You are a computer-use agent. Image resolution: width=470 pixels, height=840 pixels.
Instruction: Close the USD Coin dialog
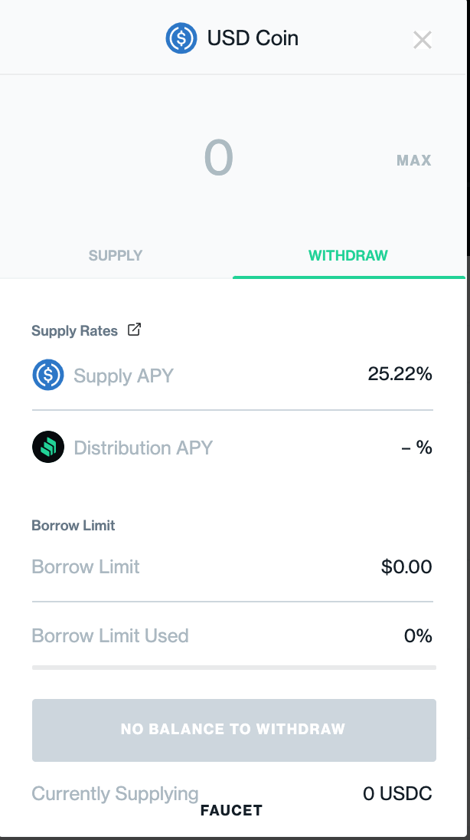pos(423,40)
